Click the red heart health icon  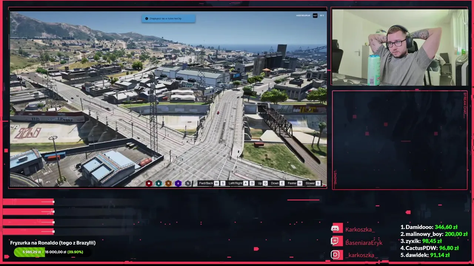point(149,183)
